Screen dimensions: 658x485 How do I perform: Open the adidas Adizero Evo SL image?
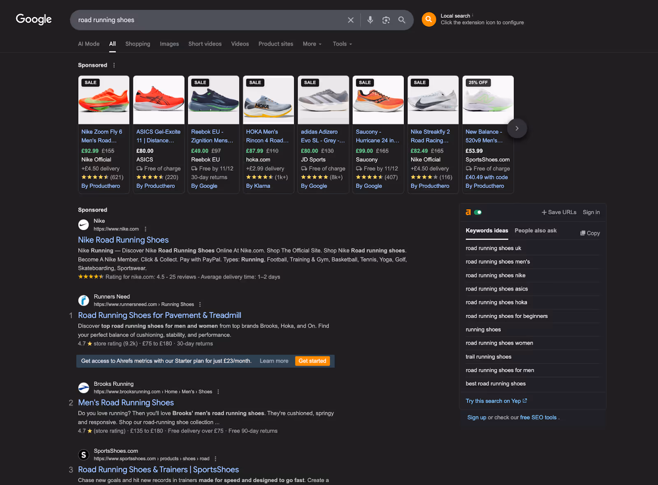tap(323, 100)
